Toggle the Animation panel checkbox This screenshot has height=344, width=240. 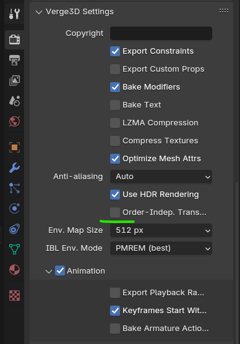click(60, 271)
